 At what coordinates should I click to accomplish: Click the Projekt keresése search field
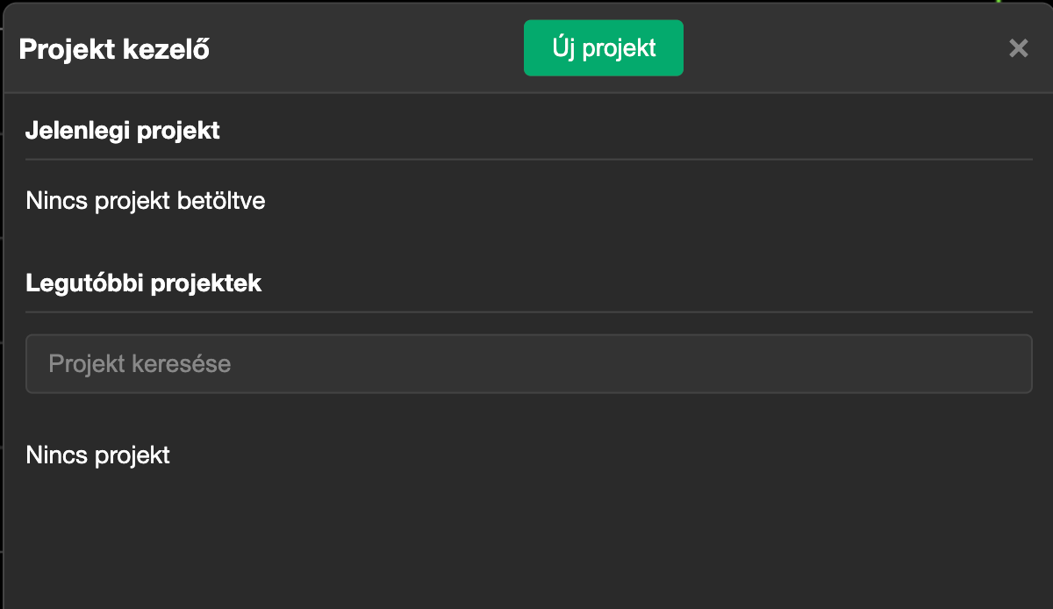tap(529, 363)
